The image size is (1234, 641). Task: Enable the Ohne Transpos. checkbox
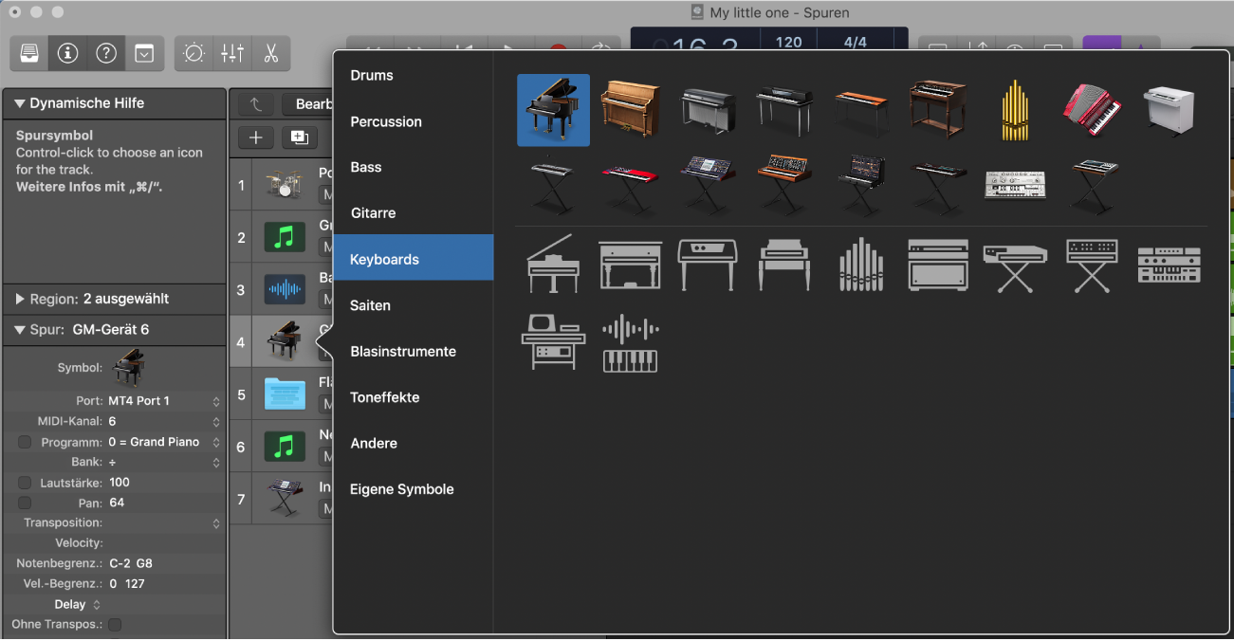click(115, 625)
